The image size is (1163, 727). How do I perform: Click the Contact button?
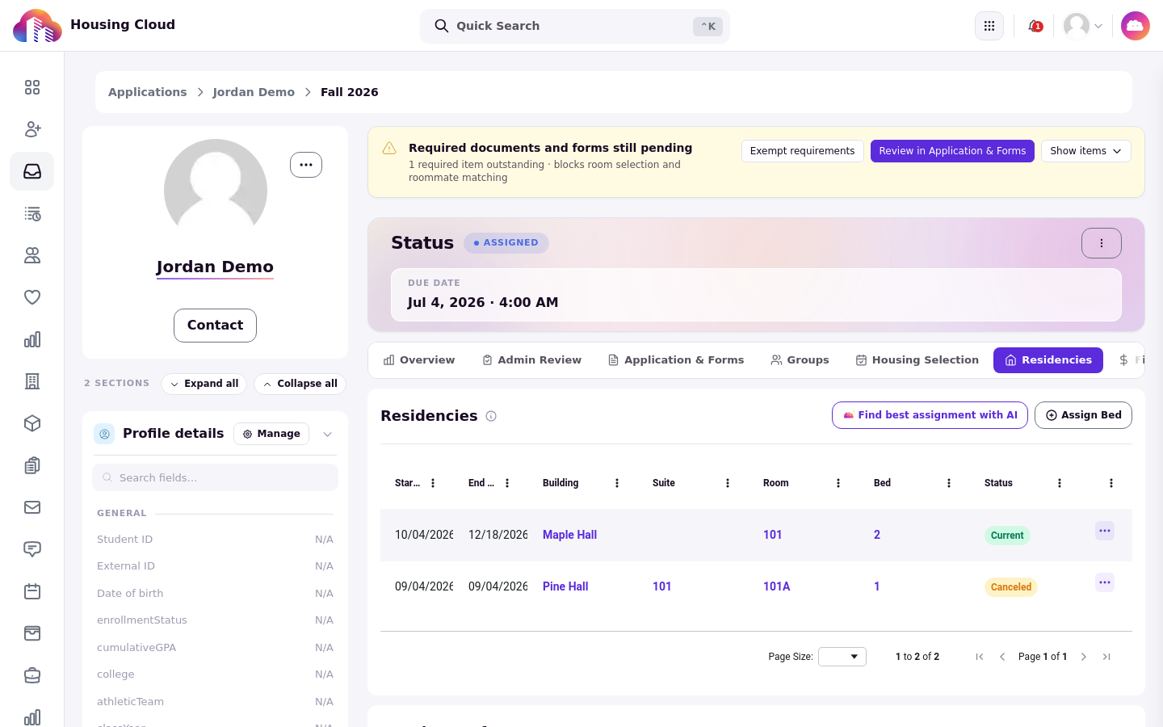215,326
